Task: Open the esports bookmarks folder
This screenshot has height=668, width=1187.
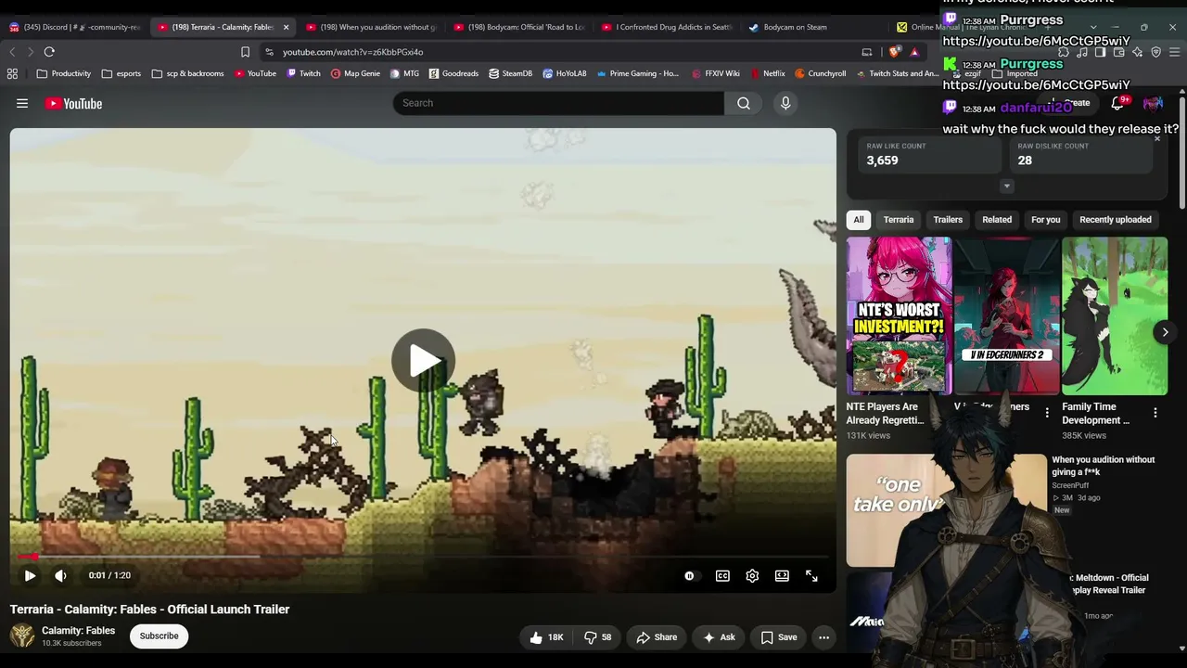Action: click(121, 73)
